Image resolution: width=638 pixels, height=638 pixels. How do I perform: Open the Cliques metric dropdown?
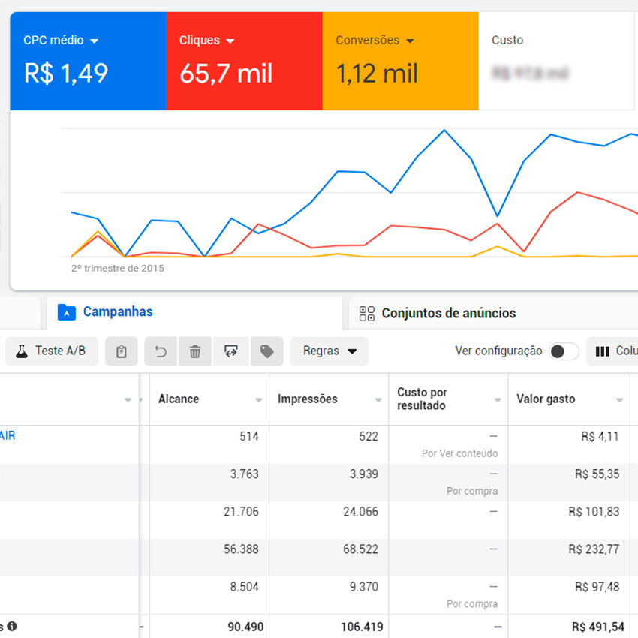230,41
